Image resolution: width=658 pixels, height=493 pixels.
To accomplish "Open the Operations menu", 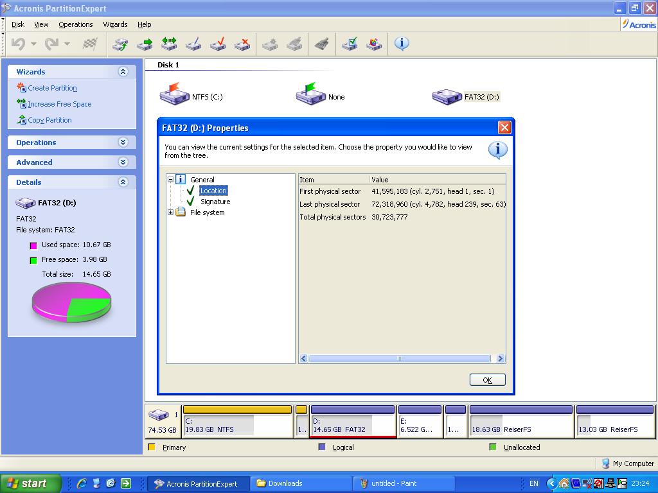I will pyautogui.click(x=76, y=24).
